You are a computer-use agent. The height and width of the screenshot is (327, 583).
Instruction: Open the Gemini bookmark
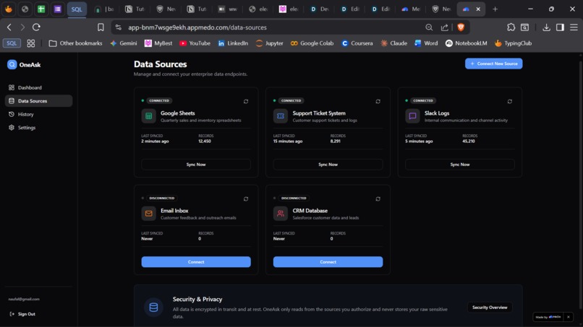(124, 43)
